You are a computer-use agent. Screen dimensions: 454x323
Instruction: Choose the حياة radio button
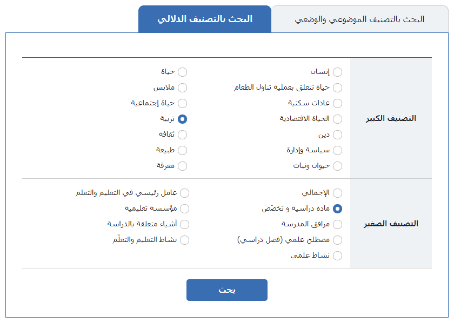pyautogui.click(x=182, y=72)
